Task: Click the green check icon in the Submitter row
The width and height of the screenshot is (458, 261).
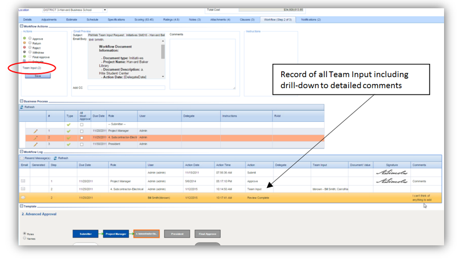Action: [68, 125]
